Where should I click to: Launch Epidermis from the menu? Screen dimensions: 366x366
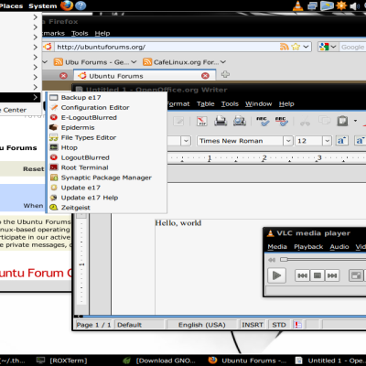(108, 127)
